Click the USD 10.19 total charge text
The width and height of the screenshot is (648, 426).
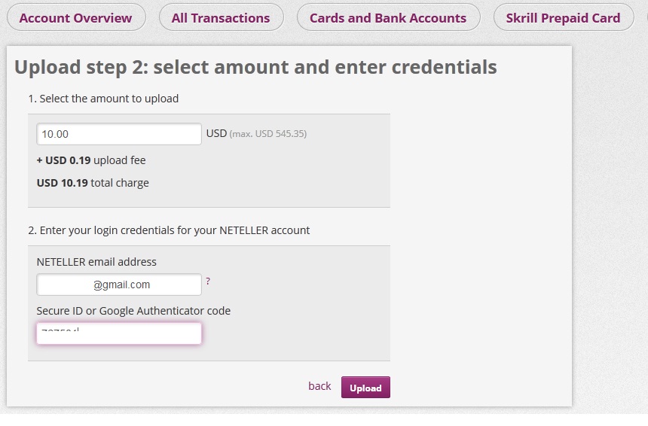click(x=93, y=183)
